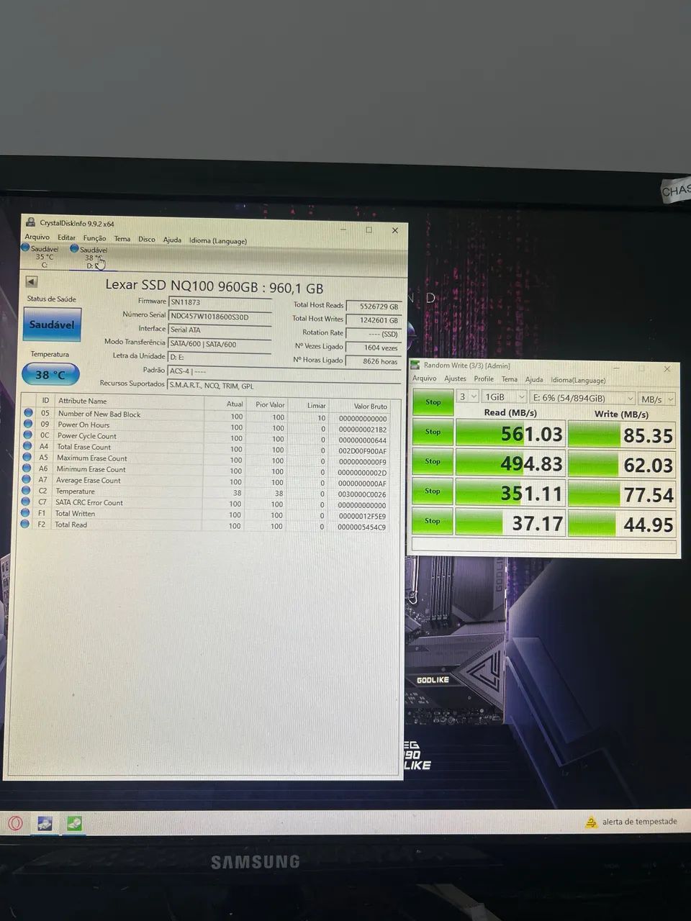Click the CrystalDiskInfo title bar app icon
Viewport: 691px width, 921px height.
pyautogui.click(x=30, y=222)
